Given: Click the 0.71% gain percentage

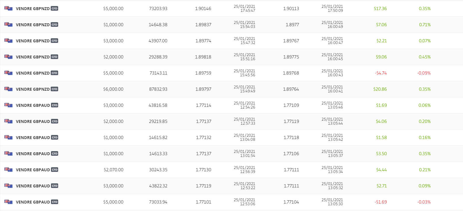Looking at the screenshot, I should coord(425,25).
